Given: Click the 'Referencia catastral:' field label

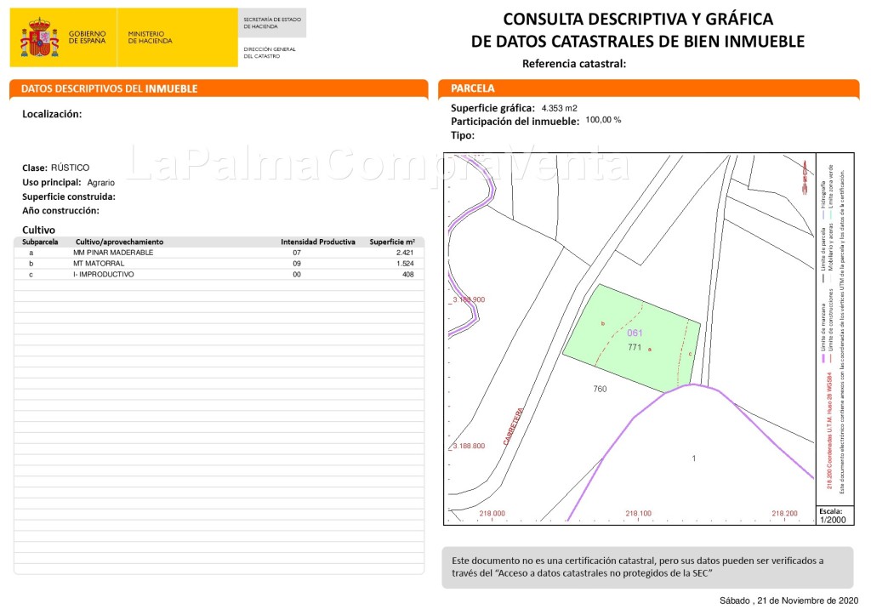Looking at the screenshot, I should pos(574,64).
